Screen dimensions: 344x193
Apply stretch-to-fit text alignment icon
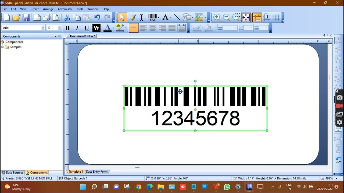pos(182,28)
